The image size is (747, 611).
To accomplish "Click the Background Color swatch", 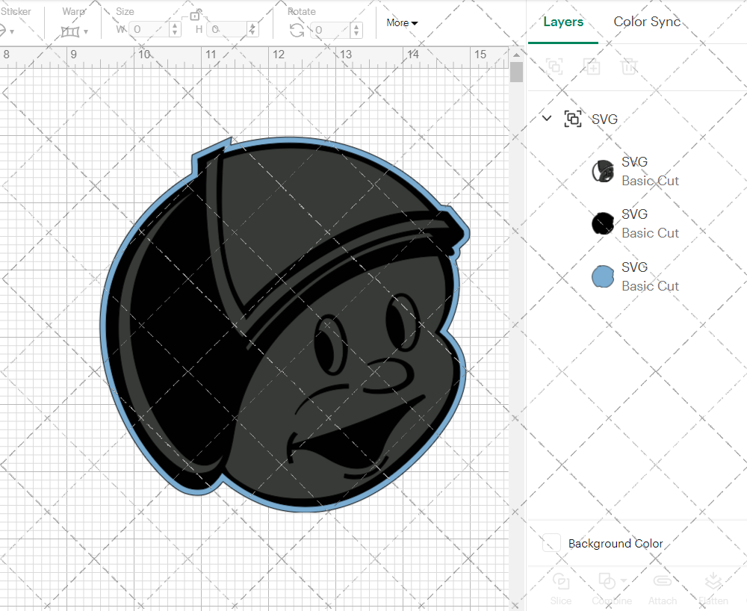I will [552, 544].
